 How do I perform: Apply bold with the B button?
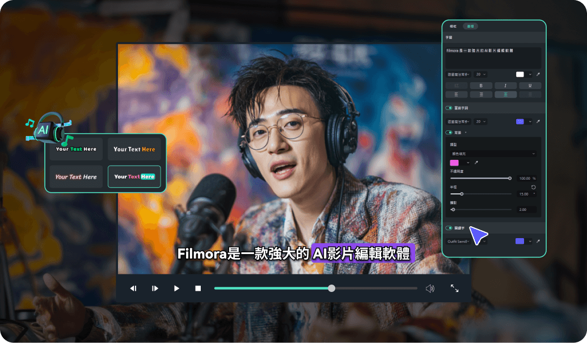(481, 86)
